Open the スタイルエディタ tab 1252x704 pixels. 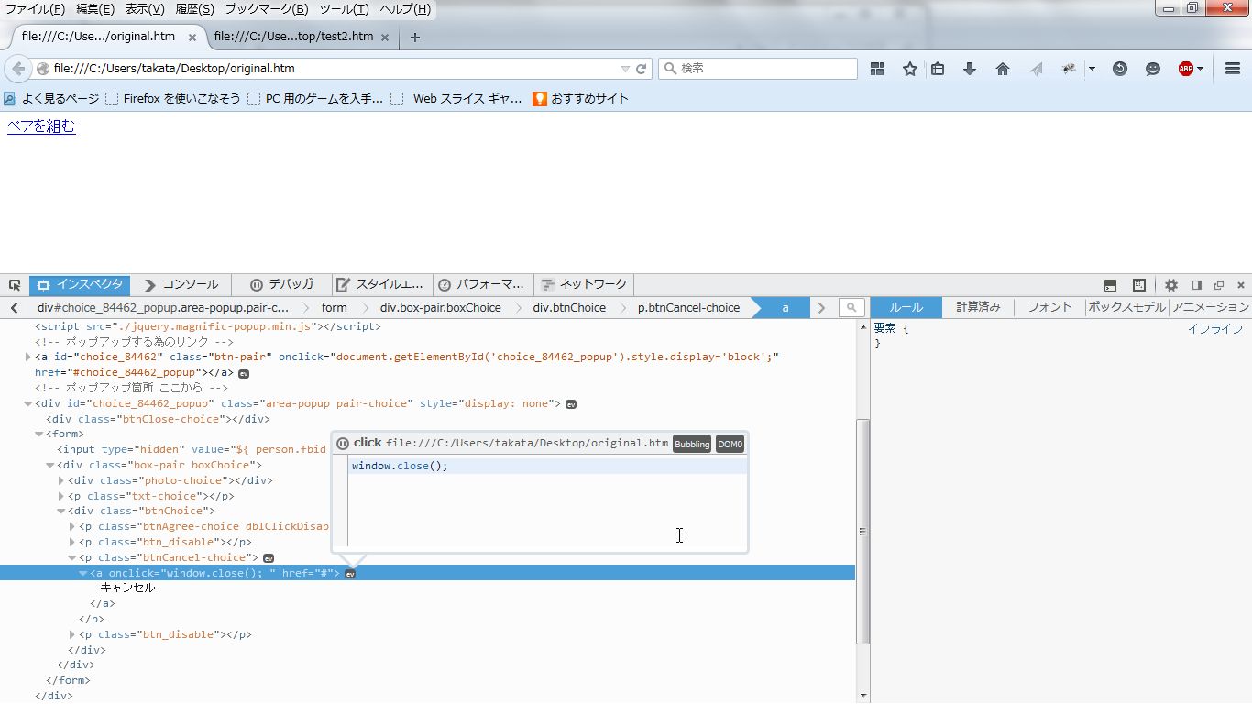380,285
